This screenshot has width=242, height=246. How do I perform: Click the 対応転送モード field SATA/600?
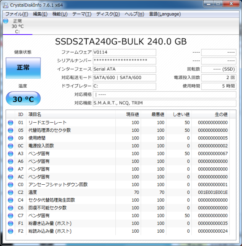point(124,78)
